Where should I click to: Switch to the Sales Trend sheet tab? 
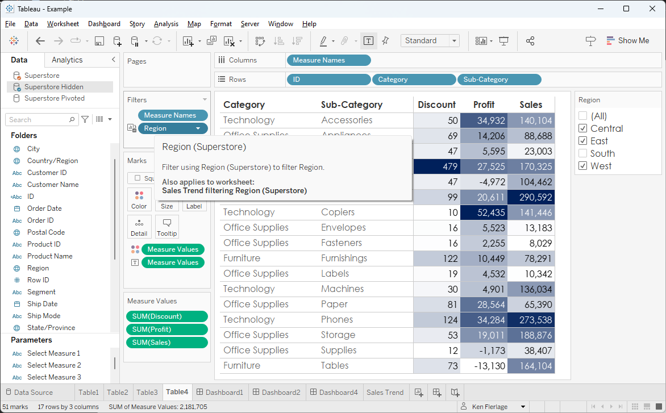pyautogui.click(x=385, y=392)
